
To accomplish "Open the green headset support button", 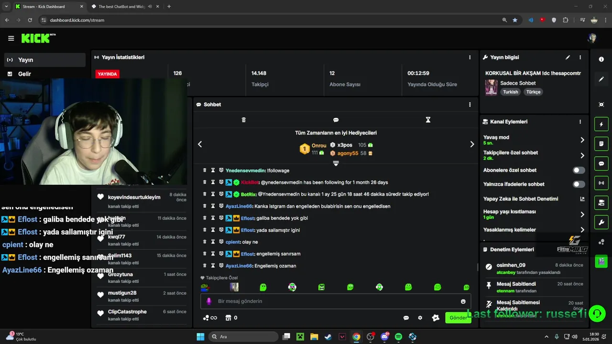I will (x=597, y=314).
